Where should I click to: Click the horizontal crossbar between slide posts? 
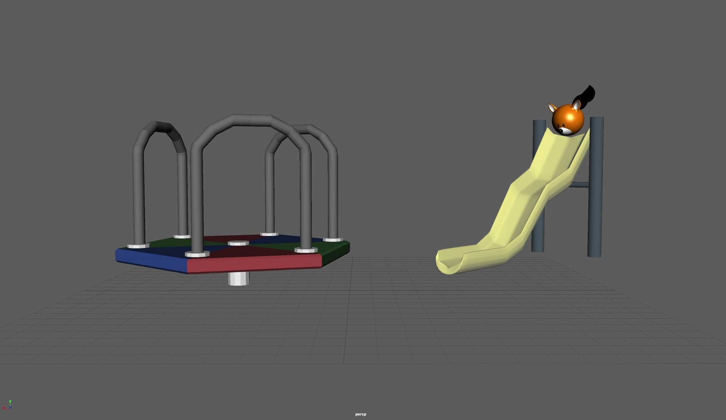coord(579,185)
